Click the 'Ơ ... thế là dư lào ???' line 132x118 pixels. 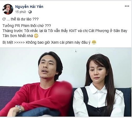click(21, 19)
